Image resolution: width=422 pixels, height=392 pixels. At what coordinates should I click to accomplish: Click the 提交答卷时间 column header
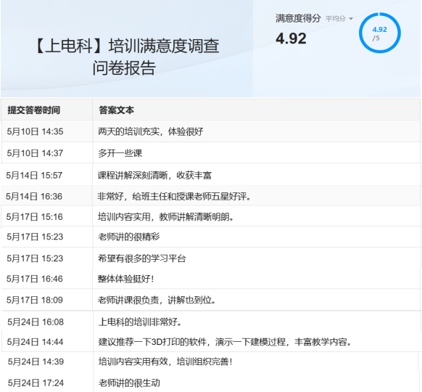click(33, 110)
